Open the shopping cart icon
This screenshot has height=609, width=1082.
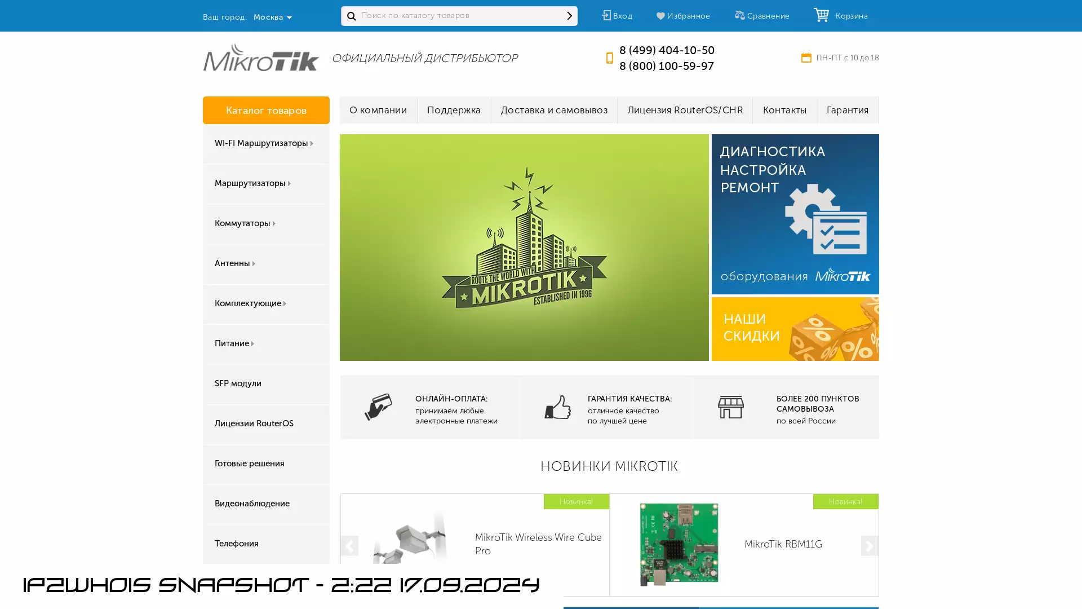click(x=821, y=15)
